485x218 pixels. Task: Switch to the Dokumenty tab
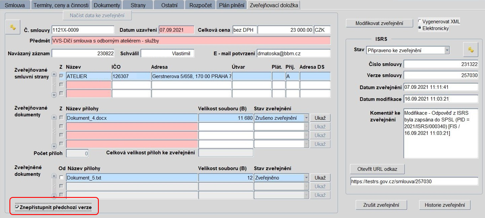point(107,5)
